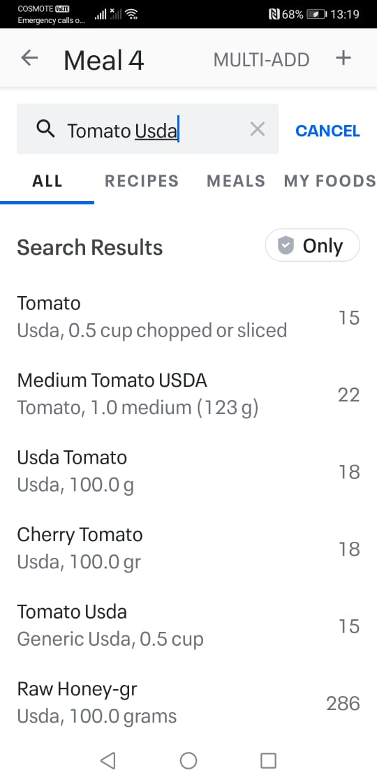Tap the verified shield icon

pyautogui.click(x=286, y=245)
